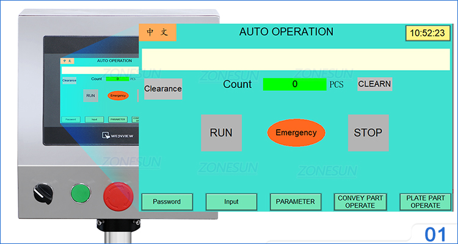Go to PLATE PART OPERATE
Image resolution: width=458 pixels, height=244 pixels.
pyautogui.click(x=425, y=202)
